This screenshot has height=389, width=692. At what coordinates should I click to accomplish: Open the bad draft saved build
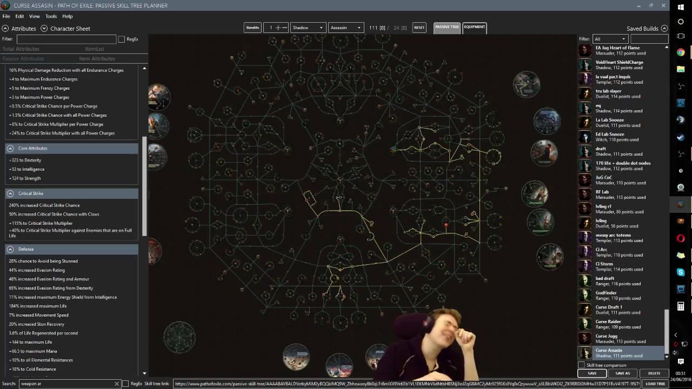(x=621, y=281)
